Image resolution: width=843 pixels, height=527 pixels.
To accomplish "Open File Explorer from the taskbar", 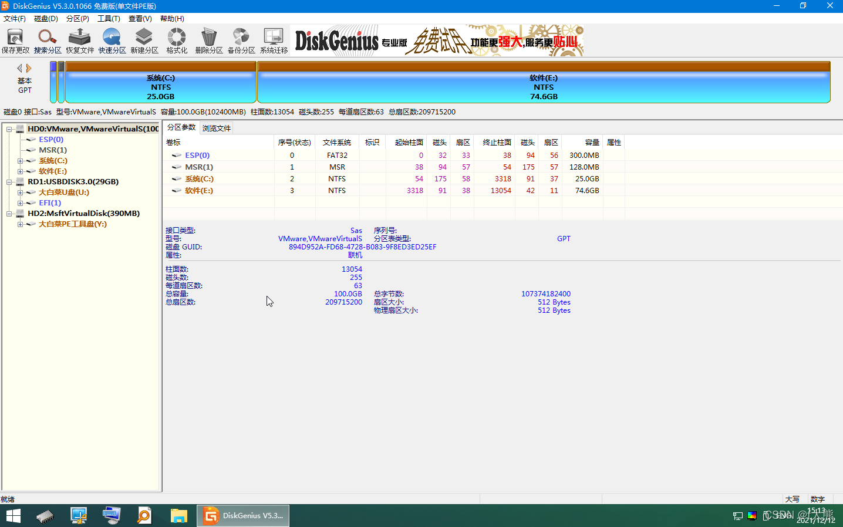I will point(178,516).
